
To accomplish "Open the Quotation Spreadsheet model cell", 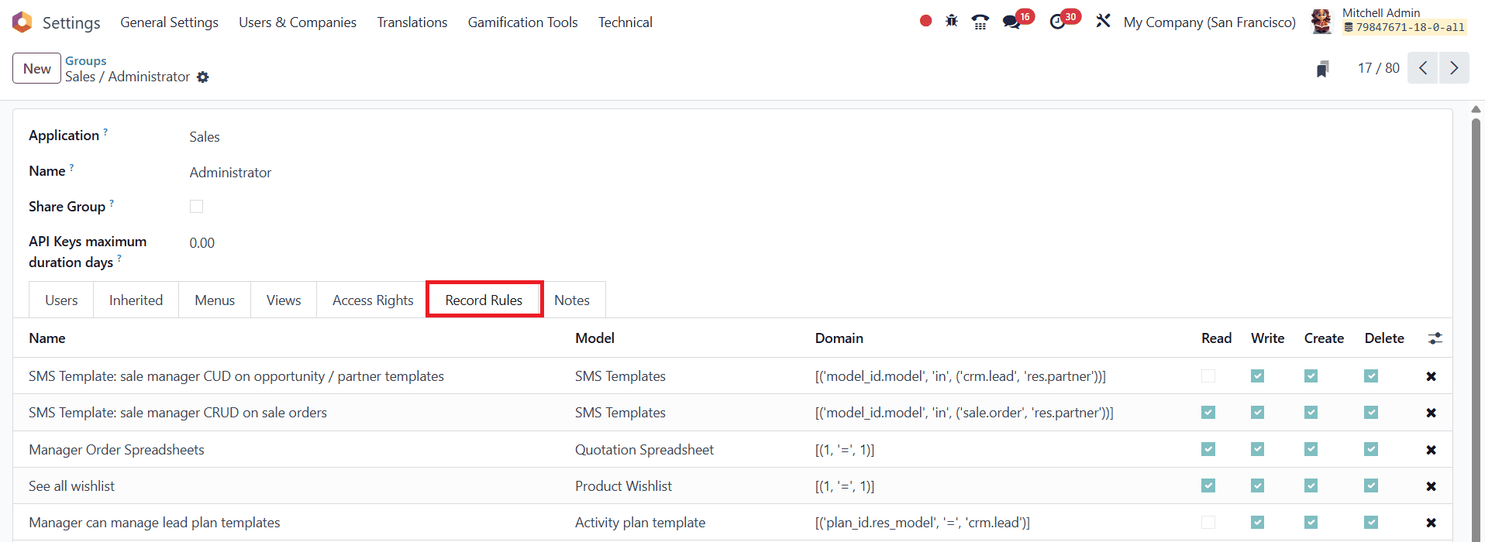I will click(644, 450).
